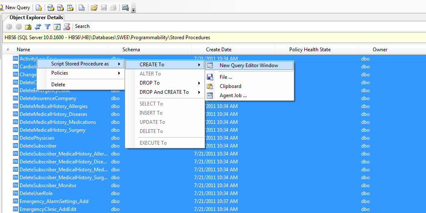
Task: Select the SELECT To menu entry
Action: pos(165,104)
